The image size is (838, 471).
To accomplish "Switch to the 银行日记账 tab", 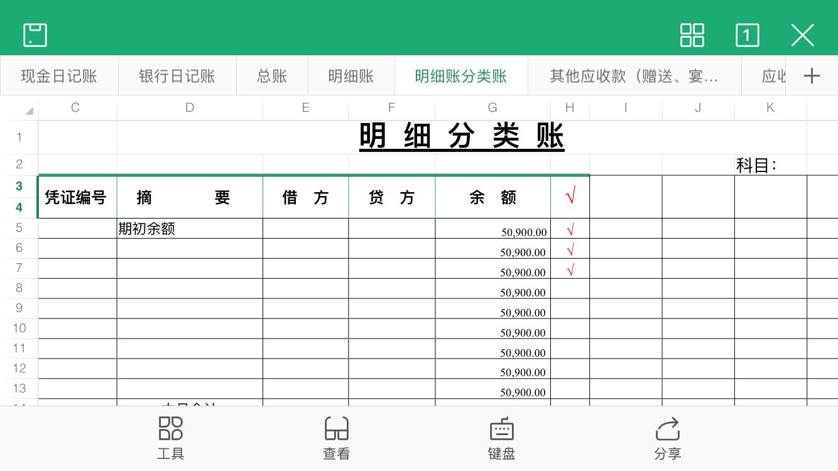I will pos(177,75).
